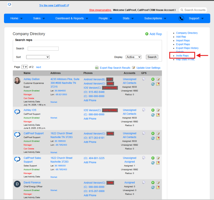Screen dimensions: 214x200
Task: Click edit pencil icon in Ashley IOS row
Action: pyautogui.click(x=158, y=110)
